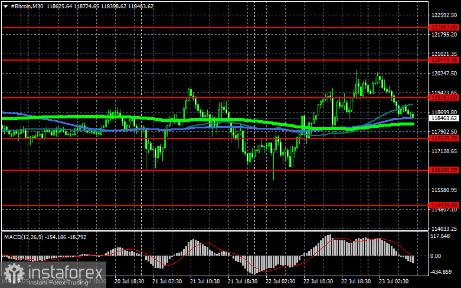Click the chart title dropdown triangle
The height and width of the screenshot is (288, 461).
5,6
